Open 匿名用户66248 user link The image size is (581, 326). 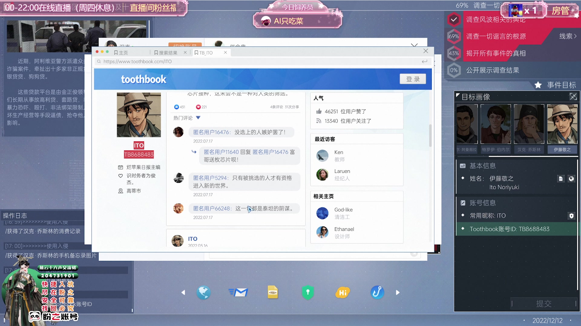pyautogui.click(x=212, y=209)
